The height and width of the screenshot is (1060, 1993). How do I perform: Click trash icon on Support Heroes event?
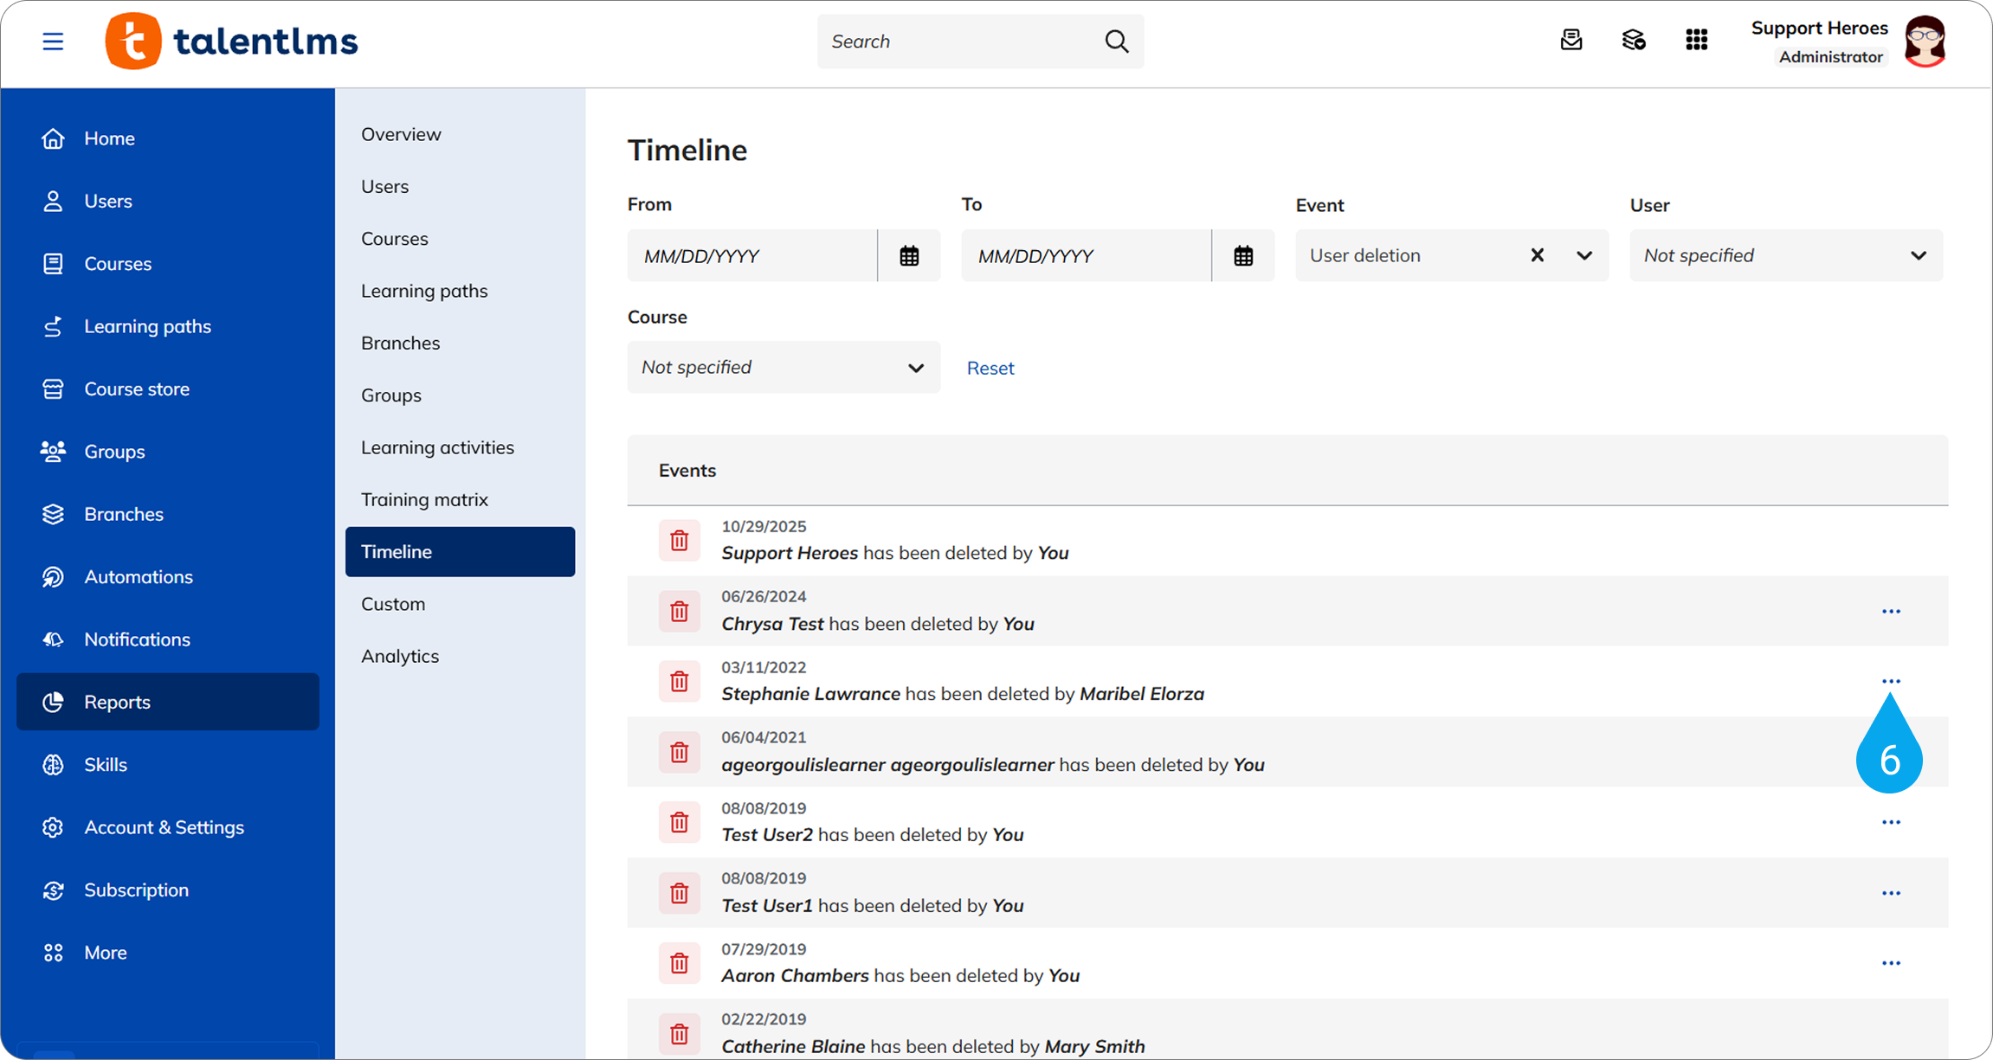click(x=680, y=541)
